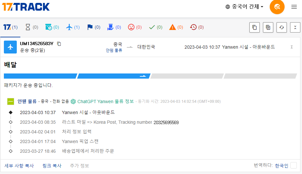Click the 2023-04-02 04:01 timeline marker

click(11, 132)
